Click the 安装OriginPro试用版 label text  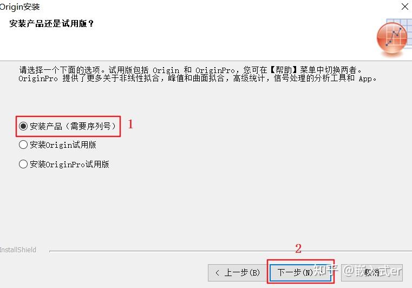[69, 164]
